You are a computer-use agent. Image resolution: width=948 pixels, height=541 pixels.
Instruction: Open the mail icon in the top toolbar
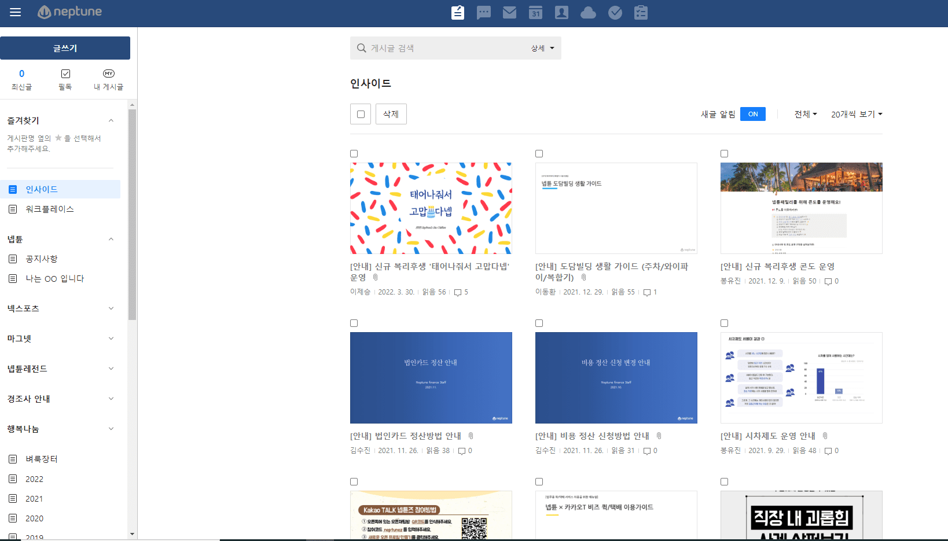click(510, 12)
